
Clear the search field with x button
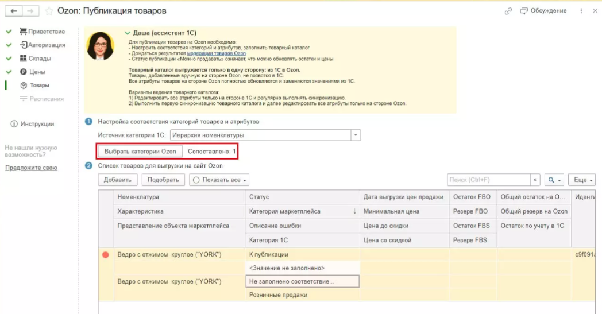[x=535, y=180]
